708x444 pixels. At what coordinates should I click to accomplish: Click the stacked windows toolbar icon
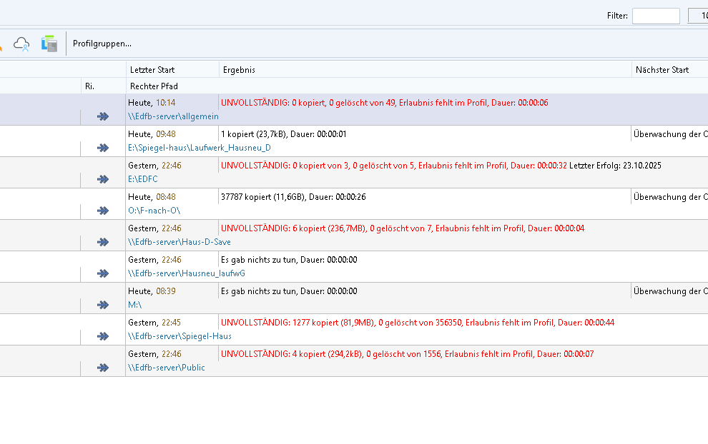[49, 44]
